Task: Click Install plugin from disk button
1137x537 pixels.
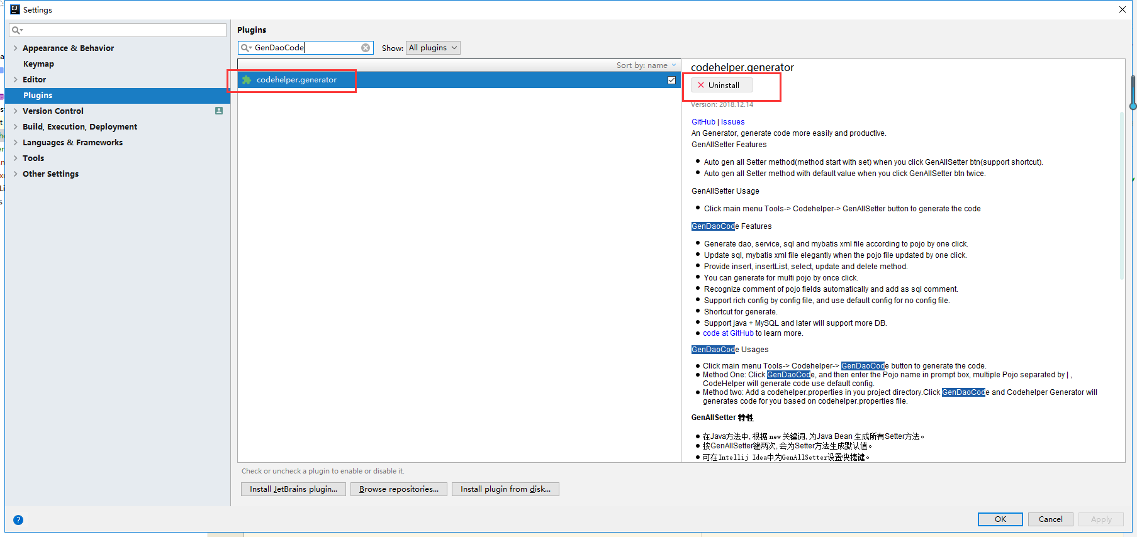Action: pos(505,489)
